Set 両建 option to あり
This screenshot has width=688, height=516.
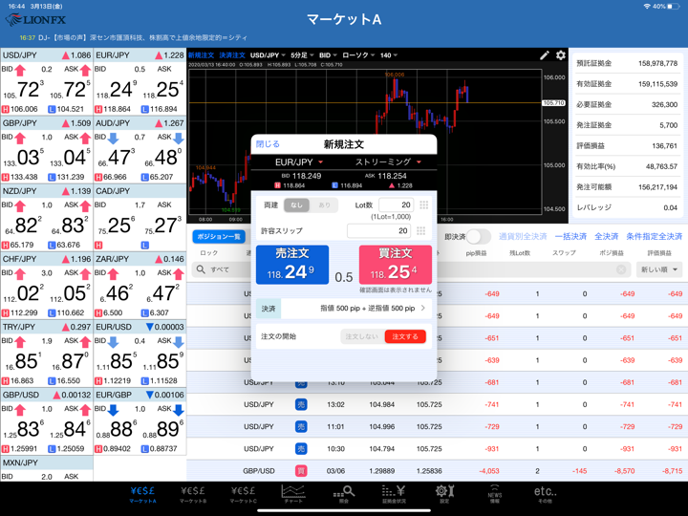click(325, 205)
